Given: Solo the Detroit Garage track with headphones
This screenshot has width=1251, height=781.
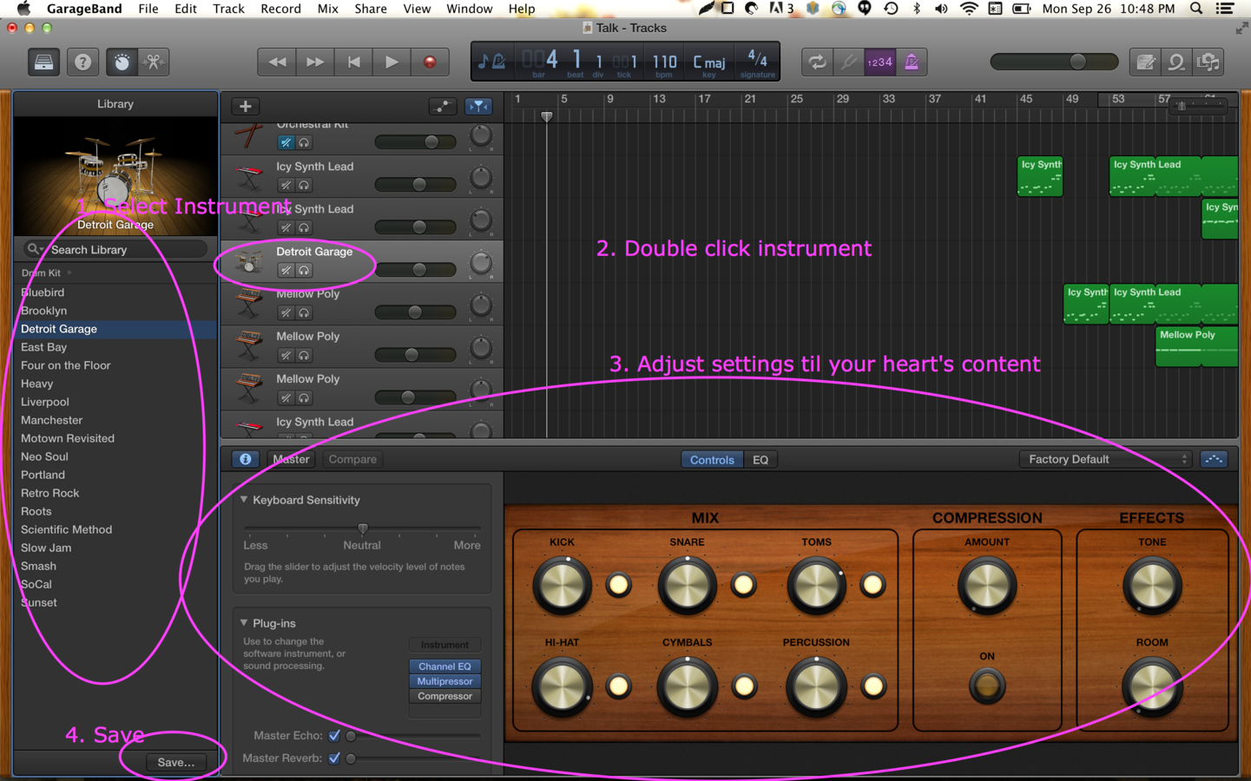Looking at the screenshot, I should coord(304,271).
